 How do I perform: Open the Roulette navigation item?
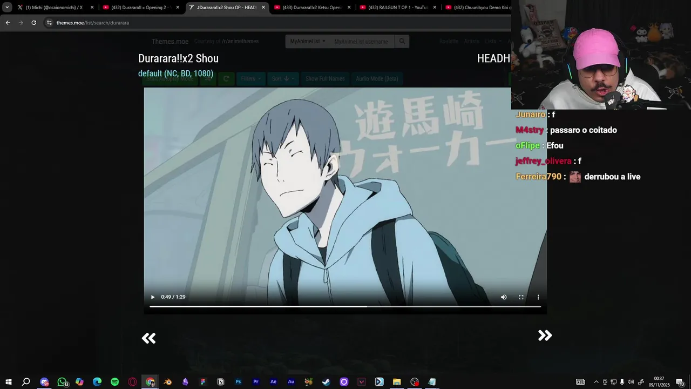point(449,42)
